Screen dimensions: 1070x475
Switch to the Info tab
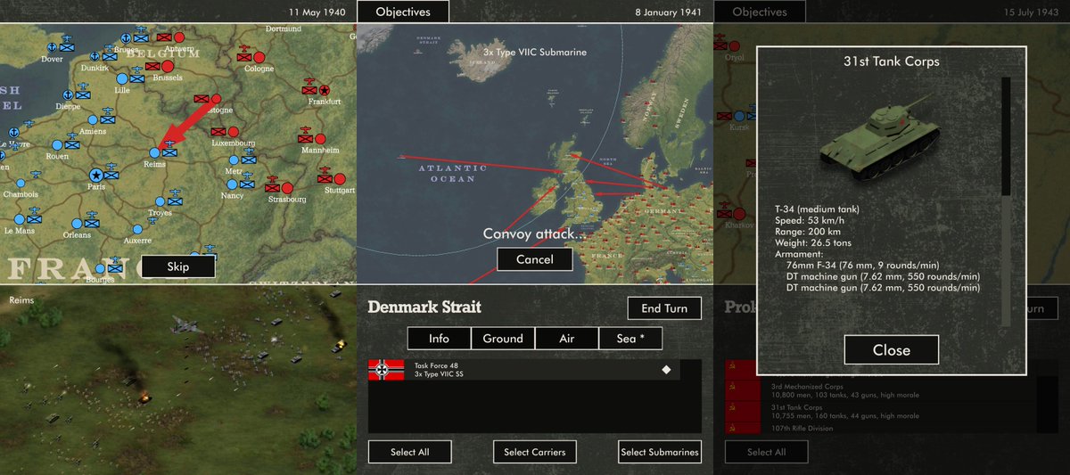439,339
